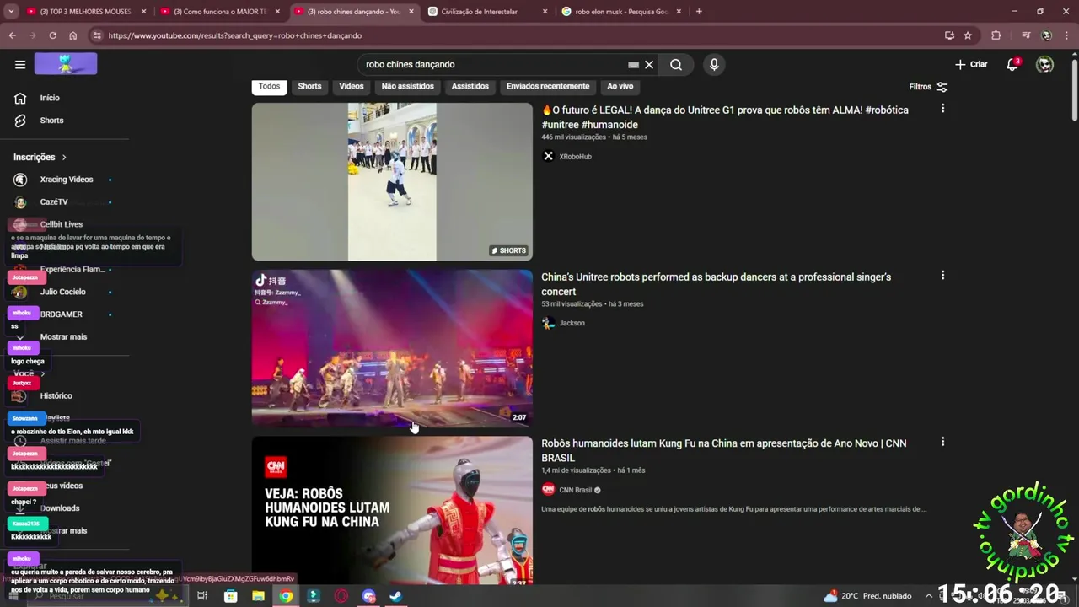Select the Enviados recentemente chip

coord(548,86)
